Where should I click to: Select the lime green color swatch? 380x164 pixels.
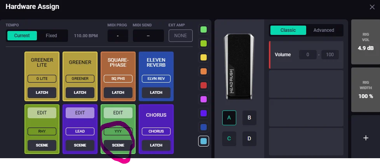coord(204,43)
